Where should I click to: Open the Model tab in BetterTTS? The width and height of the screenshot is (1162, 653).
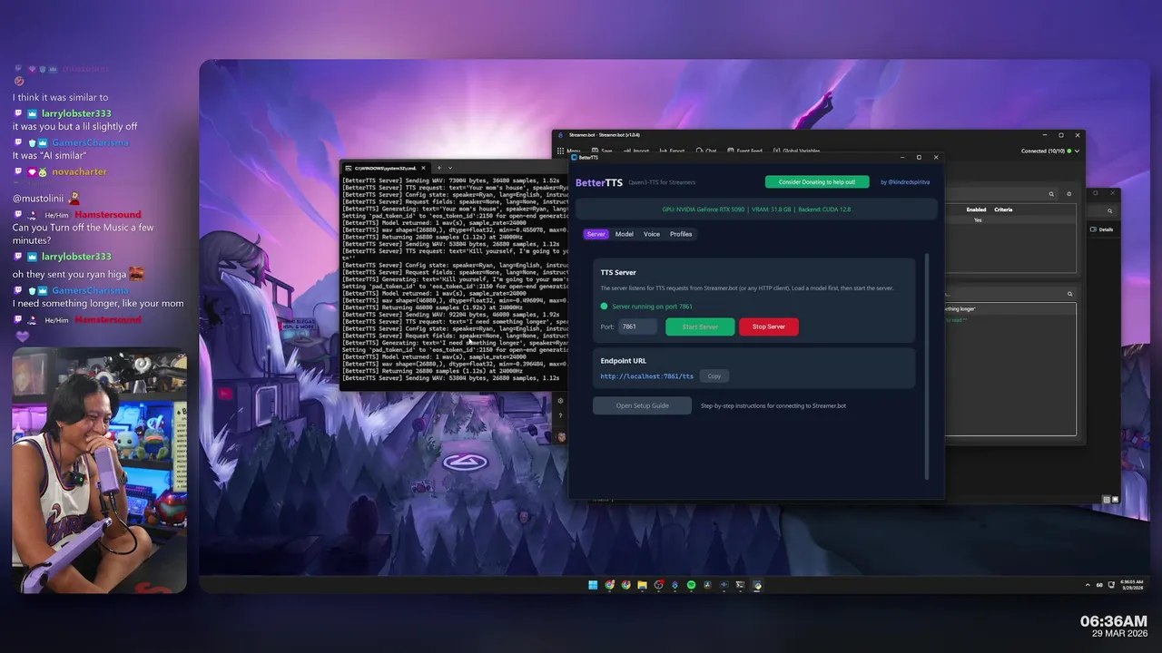coord(625,234)
